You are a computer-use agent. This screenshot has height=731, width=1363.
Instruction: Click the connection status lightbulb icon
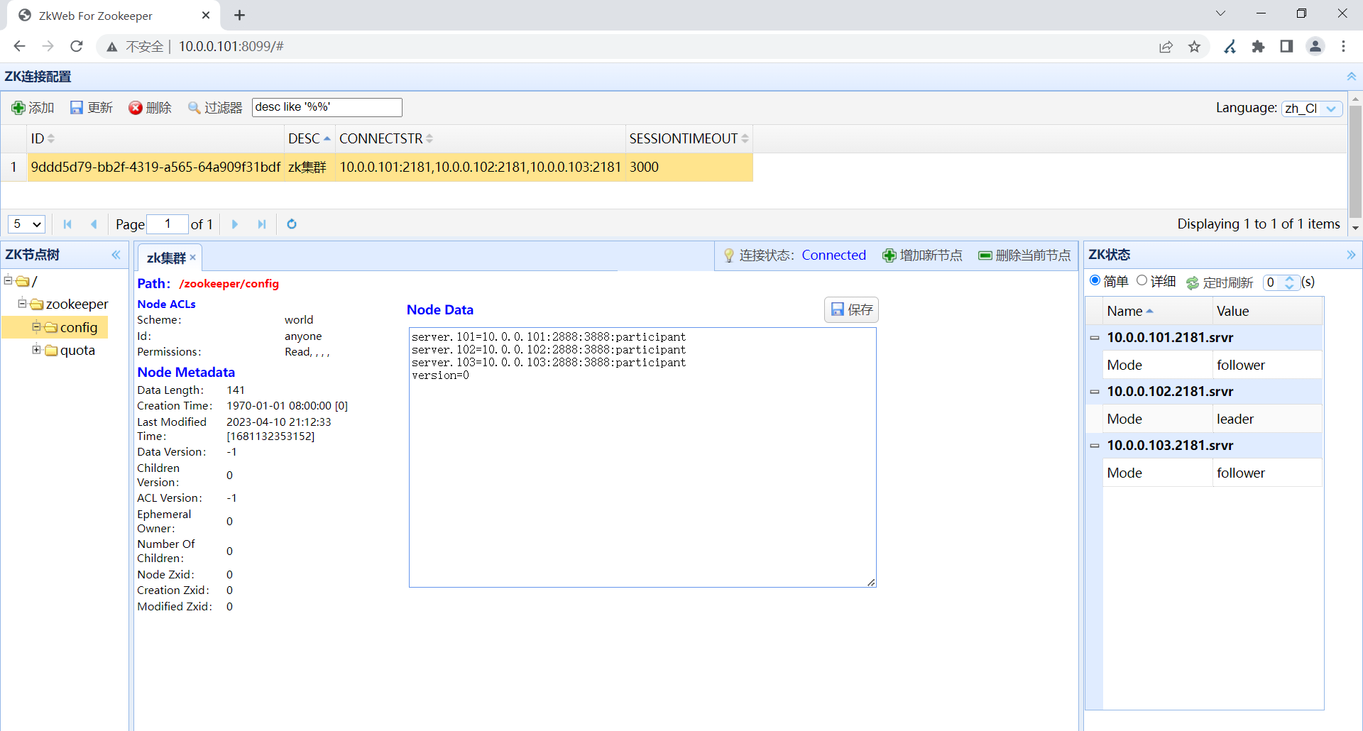point(728,255)
